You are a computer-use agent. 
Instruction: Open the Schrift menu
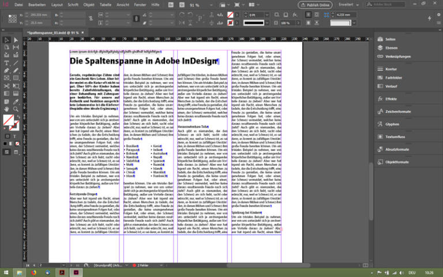tap(73, 5)
